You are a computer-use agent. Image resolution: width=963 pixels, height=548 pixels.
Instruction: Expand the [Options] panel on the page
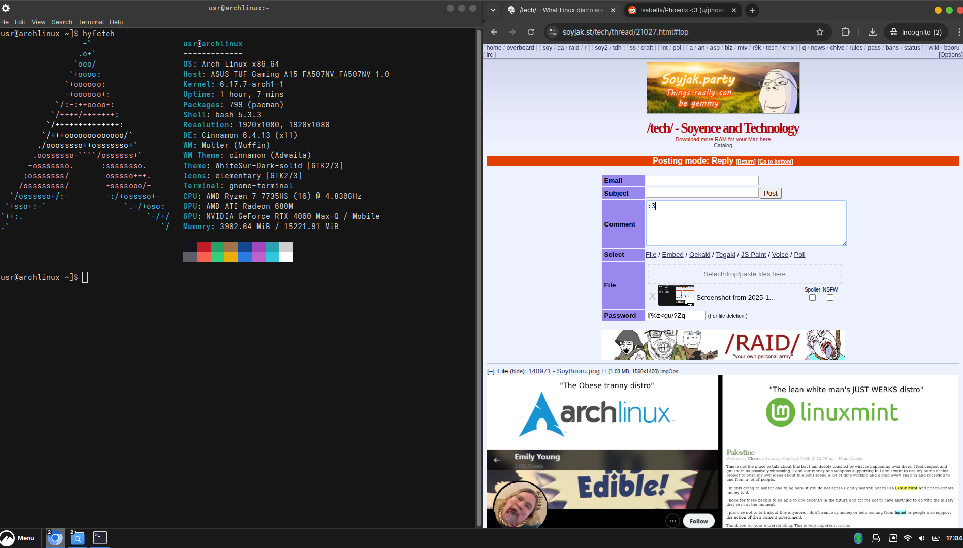coord(950,55)
